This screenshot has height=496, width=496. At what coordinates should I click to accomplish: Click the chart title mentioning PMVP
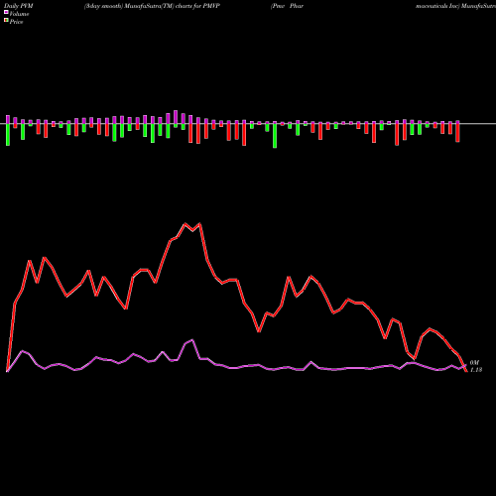pos(152,6)
